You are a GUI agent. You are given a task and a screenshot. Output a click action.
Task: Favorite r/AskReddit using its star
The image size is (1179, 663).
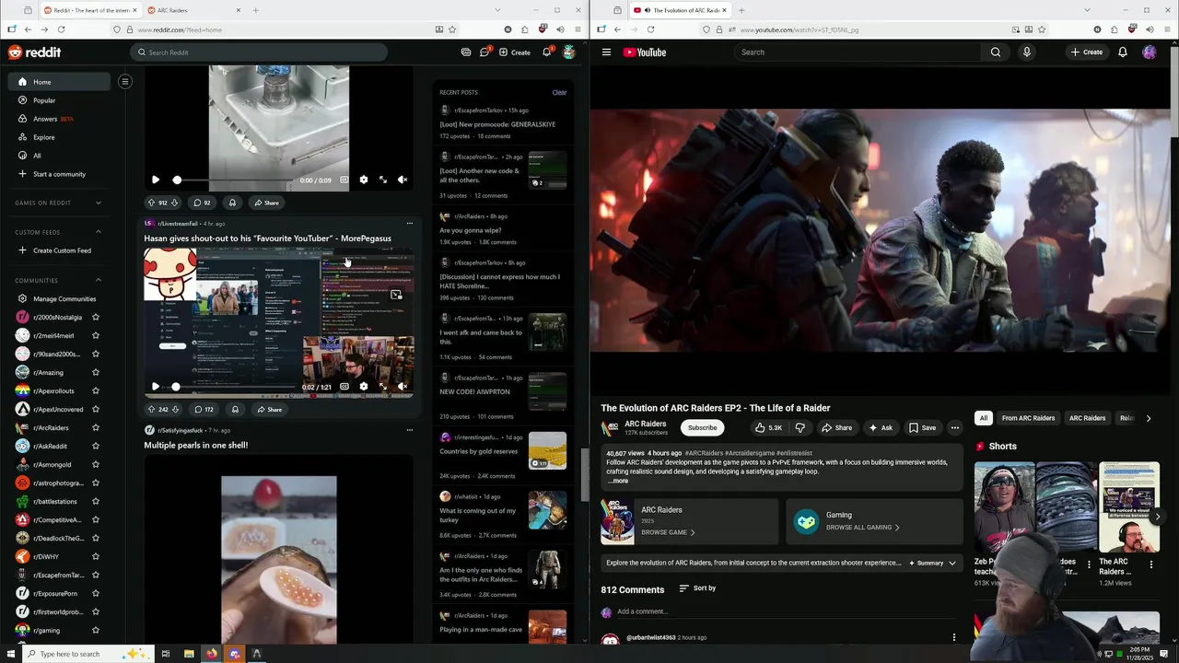click(x=96, y=447)
